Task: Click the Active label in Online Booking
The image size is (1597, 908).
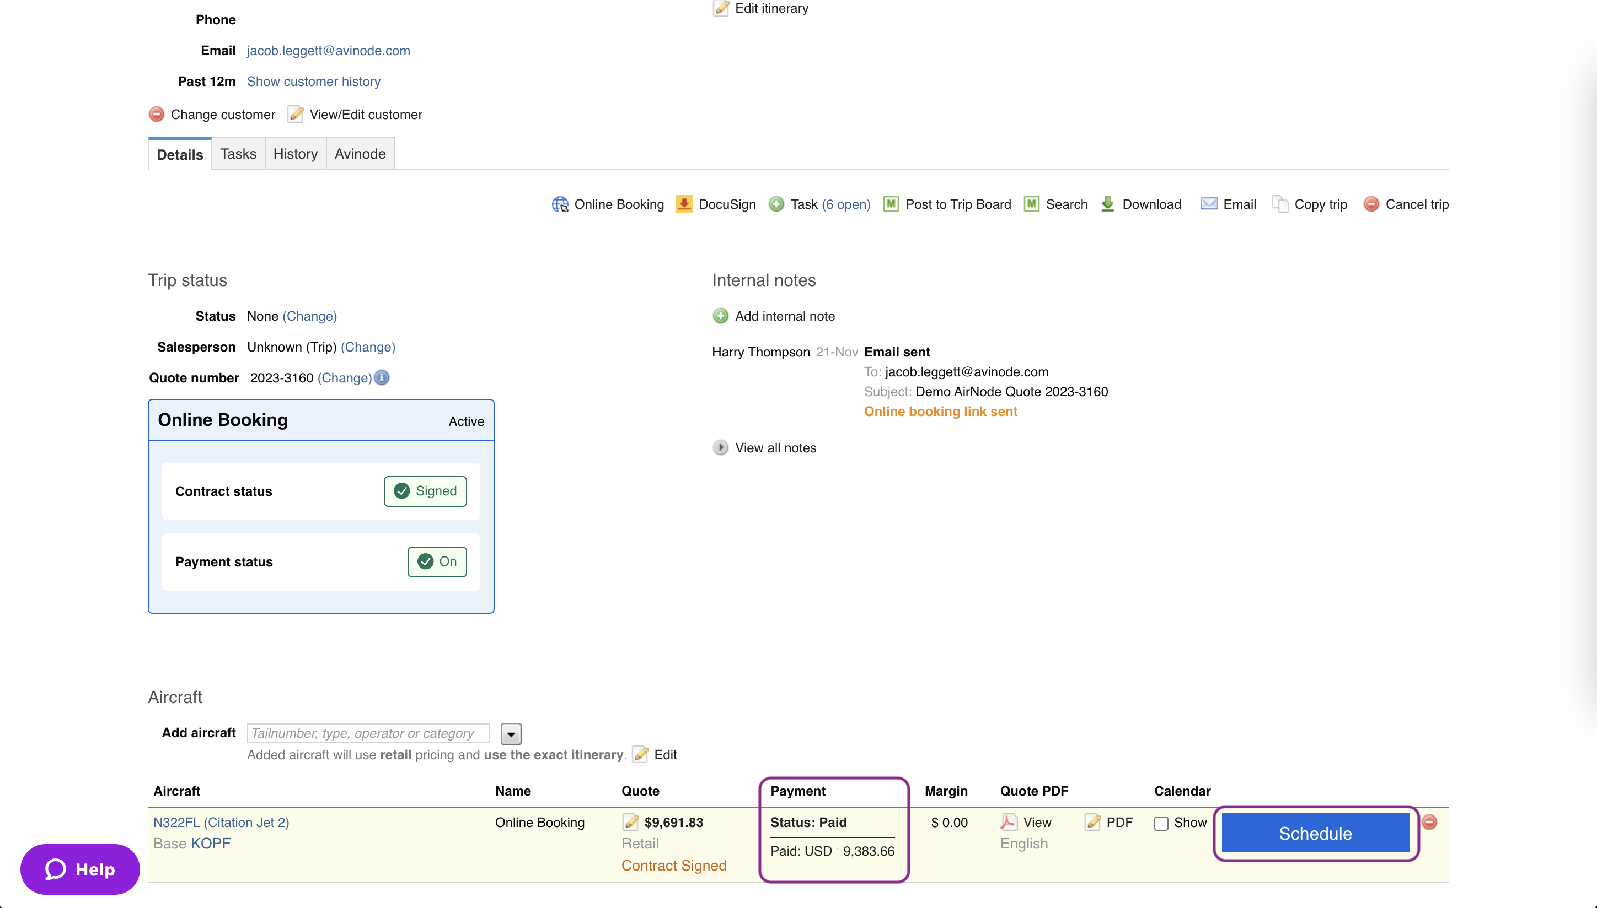Action: [466, 421]
